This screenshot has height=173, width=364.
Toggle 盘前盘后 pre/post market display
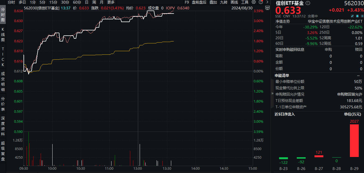pyautogui.click(x=199, y=2)
